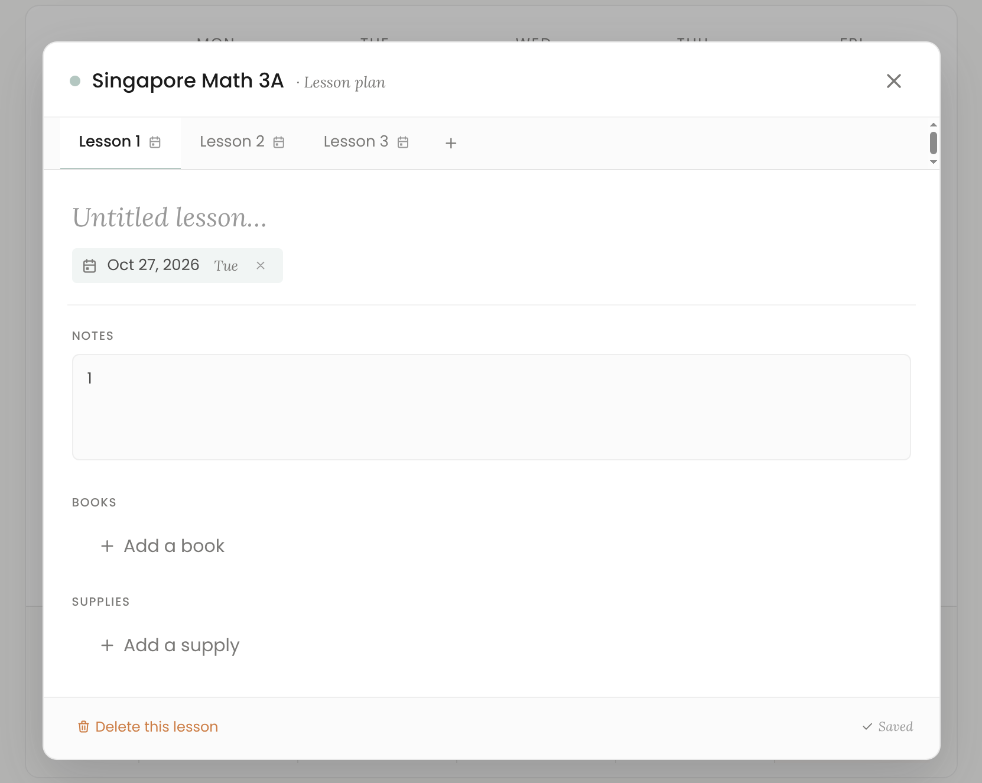Viewport: 982px width, 783px height.
Task: Click the calendar icon on Lesson 3 tab
Action: (x=403, y=142)
